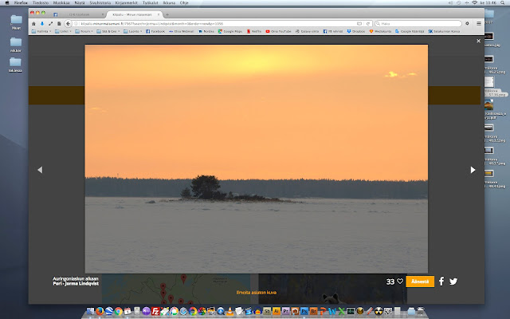The width and height of the screenshot is (510, 319).
Task: Click the 'Ilmoita asiaton kuva' link
Action: 257,293
